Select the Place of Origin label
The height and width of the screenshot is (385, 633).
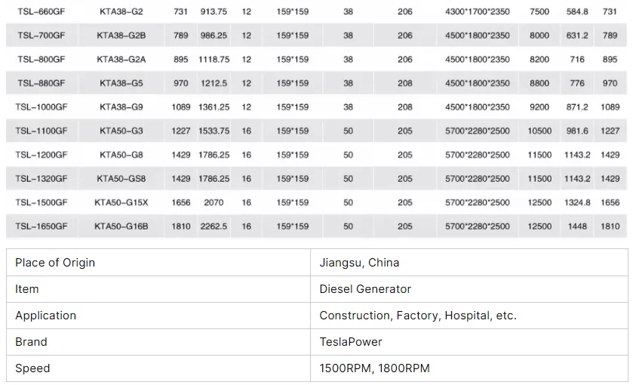[55, 263]
